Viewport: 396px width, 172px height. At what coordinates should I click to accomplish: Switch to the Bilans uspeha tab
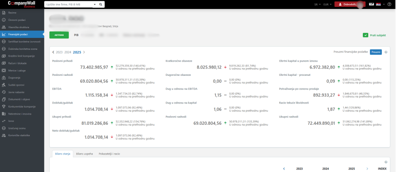[x=84, y=154]
